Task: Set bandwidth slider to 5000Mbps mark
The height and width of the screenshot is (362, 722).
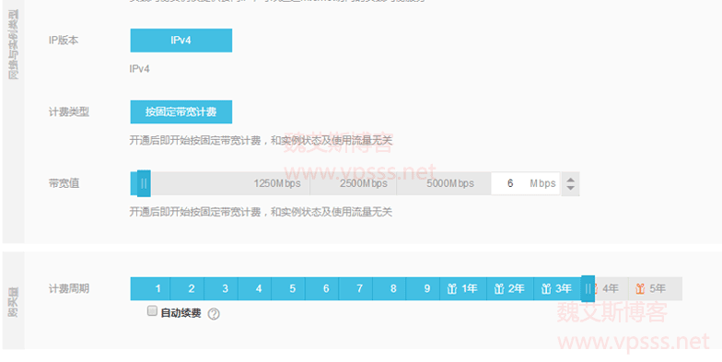Action: pyautogui.click(x=449, y=184)
